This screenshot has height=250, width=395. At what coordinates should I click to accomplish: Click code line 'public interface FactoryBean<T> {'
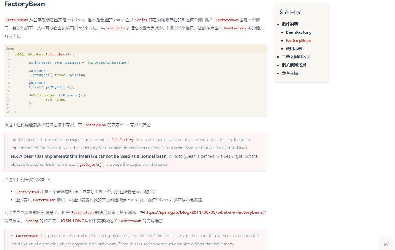tap(44, 55)
